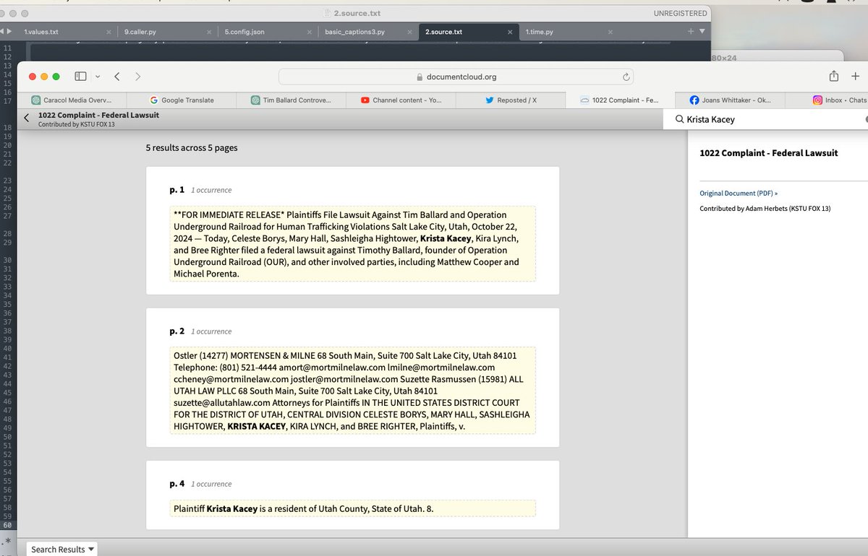Click the Utah County resident excerpt

click(353, 508)
